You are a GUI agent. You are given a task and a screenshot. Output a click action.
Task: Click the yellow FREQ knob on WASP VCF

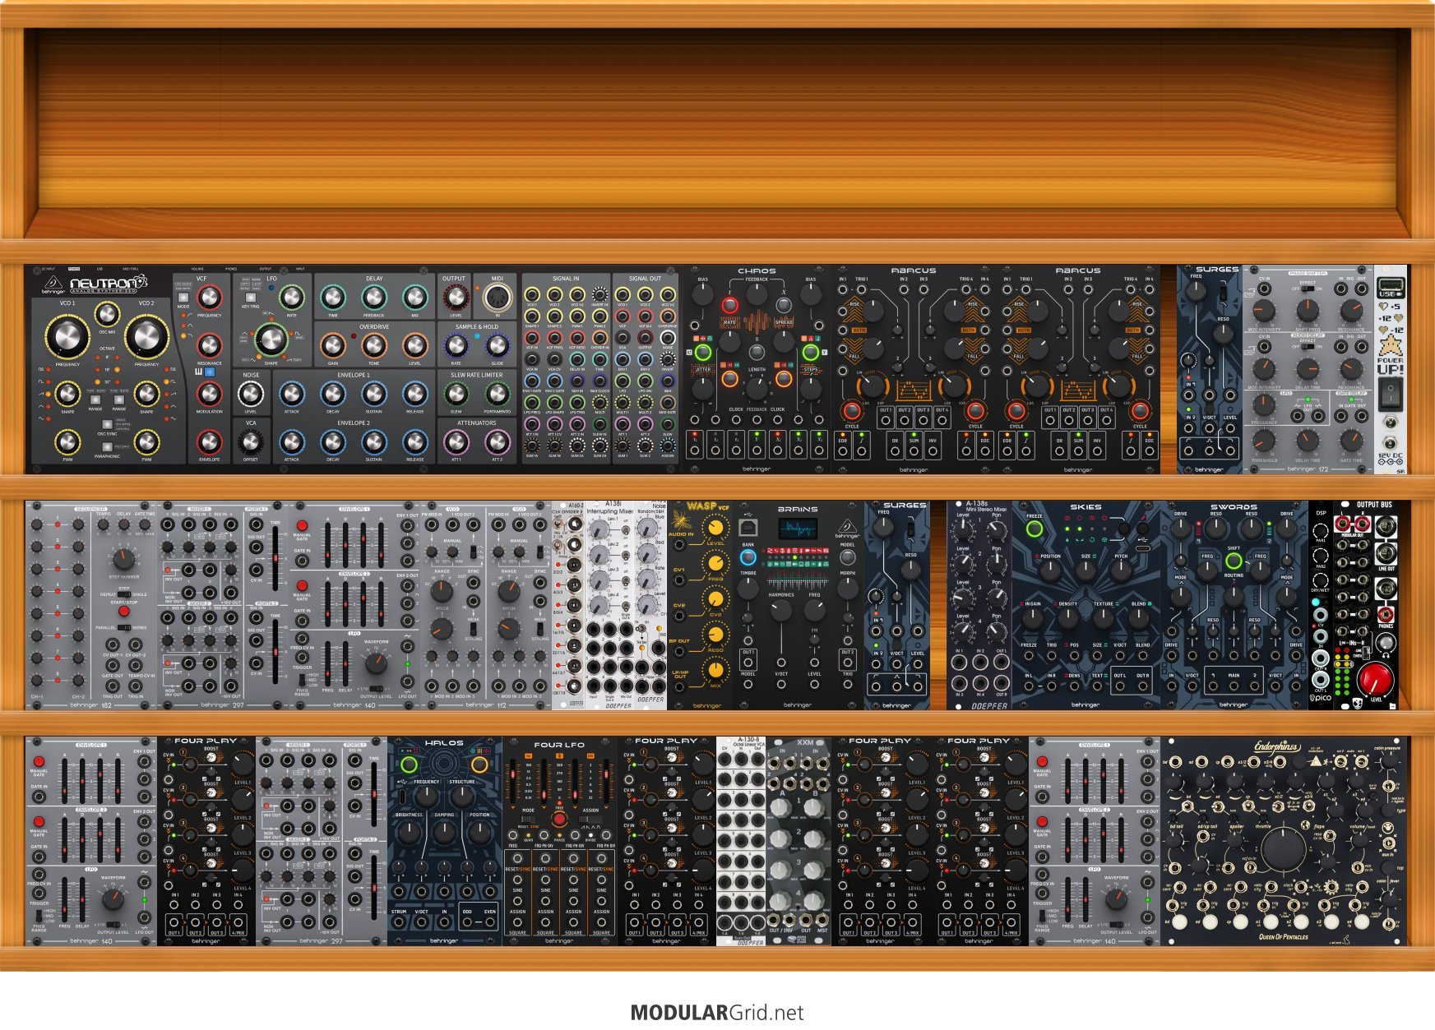(716, 563)
